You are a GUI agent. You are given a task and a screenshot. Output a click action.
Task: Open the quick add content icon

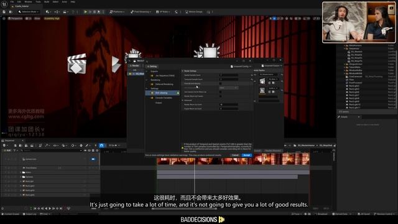(49, 12)
